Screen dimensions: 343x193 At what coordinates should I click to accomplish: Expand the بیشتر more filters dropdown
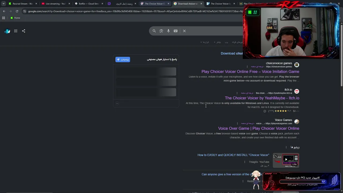[218, 42]
